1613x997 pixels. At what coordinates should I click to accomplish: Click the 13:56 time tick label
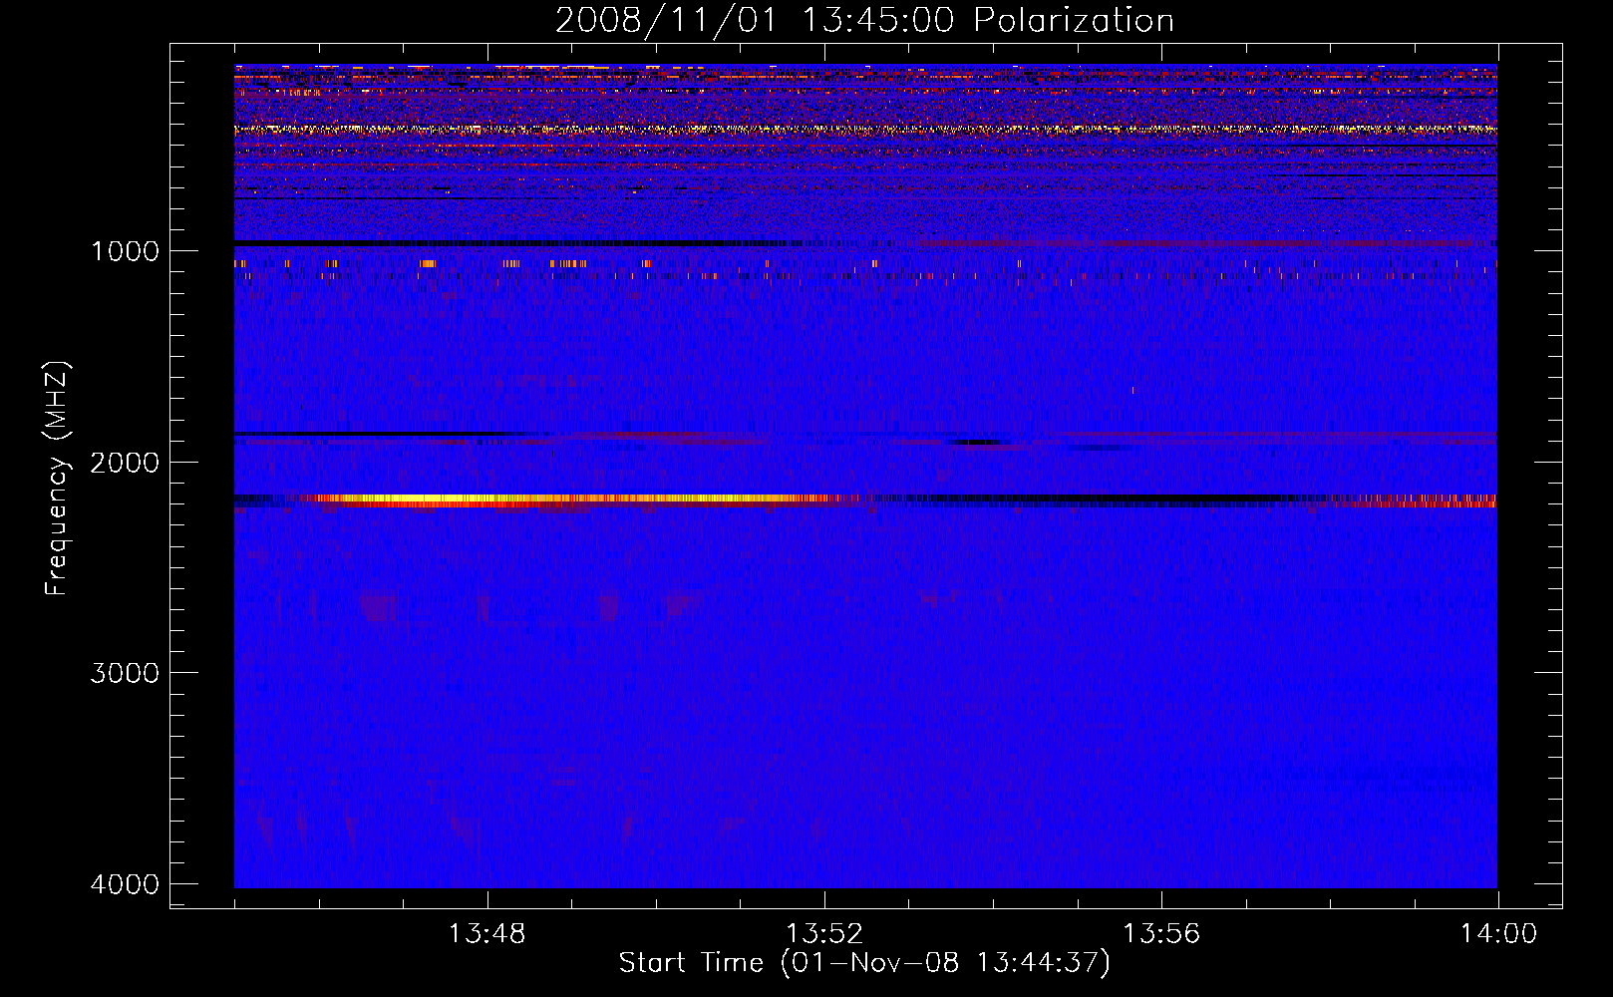[x=1161, y=934]
